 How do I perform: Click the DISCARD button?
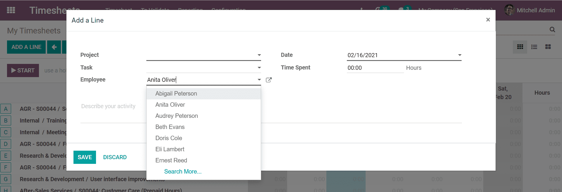[115, 157]
